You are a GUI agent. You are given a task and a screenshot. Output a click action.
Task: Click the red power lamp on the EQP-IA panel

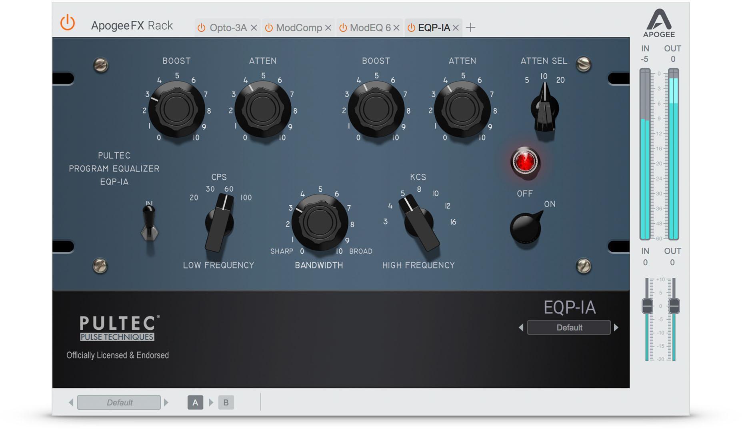526,162
